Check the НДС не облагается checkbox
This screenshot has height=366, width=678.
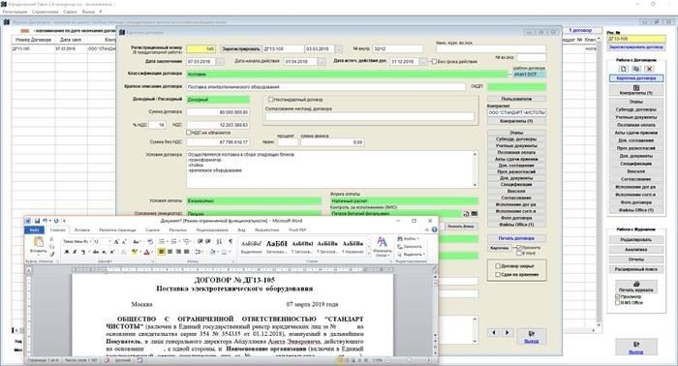click(x=189, y=133)
